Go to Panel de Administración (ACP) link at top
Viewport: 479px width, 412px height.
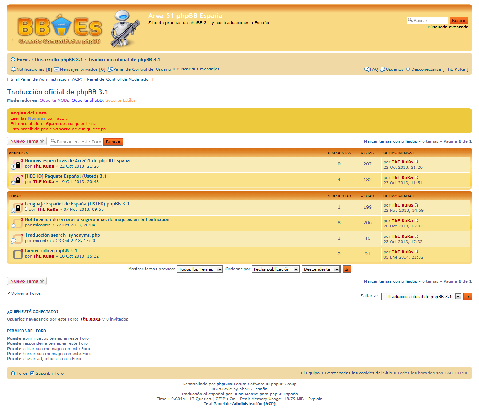46,79
